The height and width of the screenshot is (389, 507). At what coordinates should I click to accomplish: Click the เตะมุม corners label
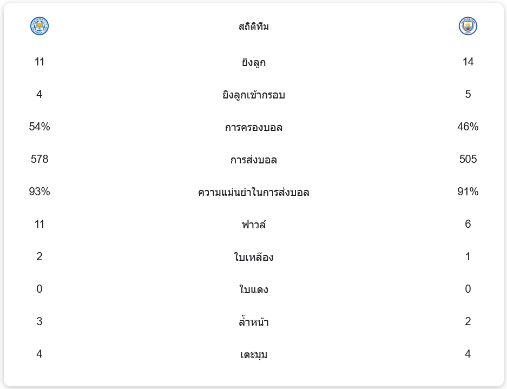coord(254,354)
